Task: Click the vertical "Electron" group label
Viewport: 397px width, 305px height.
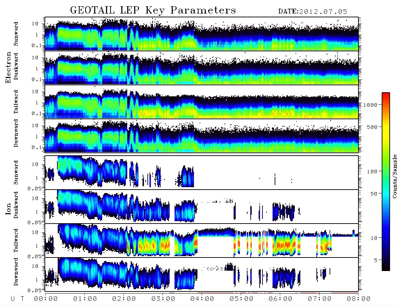Action: click(x=8, y=67)
